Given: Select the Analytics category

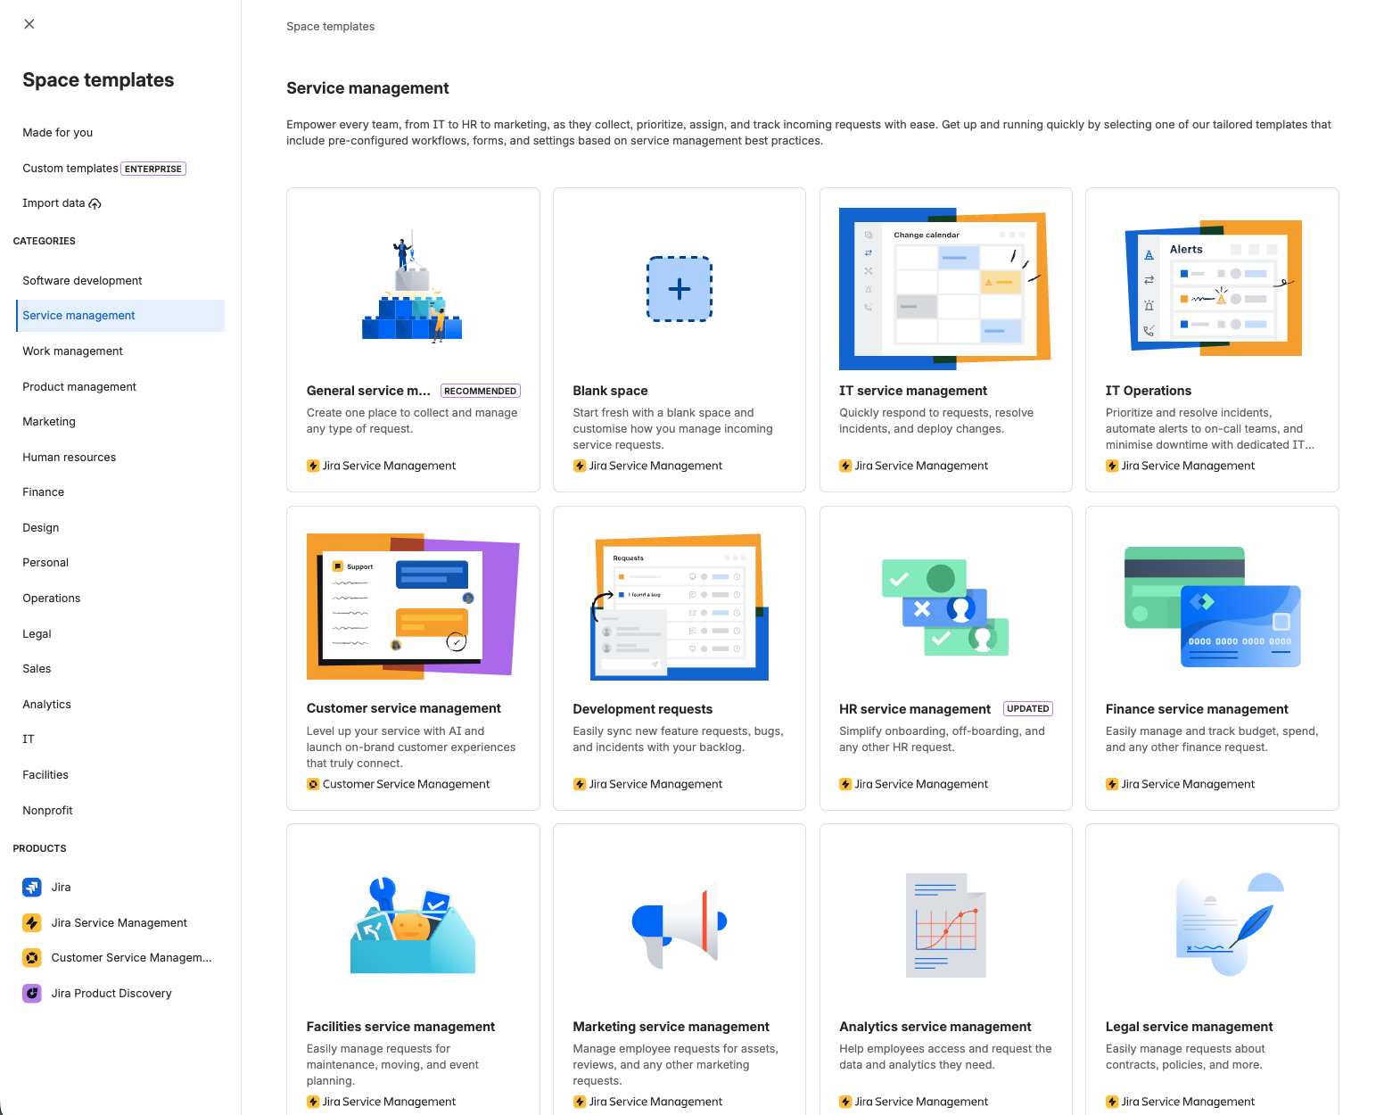Looking at the screenshot, I should click(x=46, y=704).
